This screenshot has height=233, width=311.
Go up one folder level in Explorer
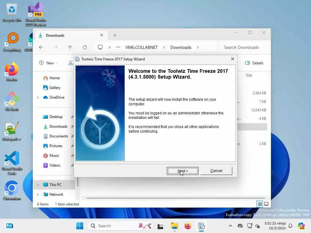[70, 47]
